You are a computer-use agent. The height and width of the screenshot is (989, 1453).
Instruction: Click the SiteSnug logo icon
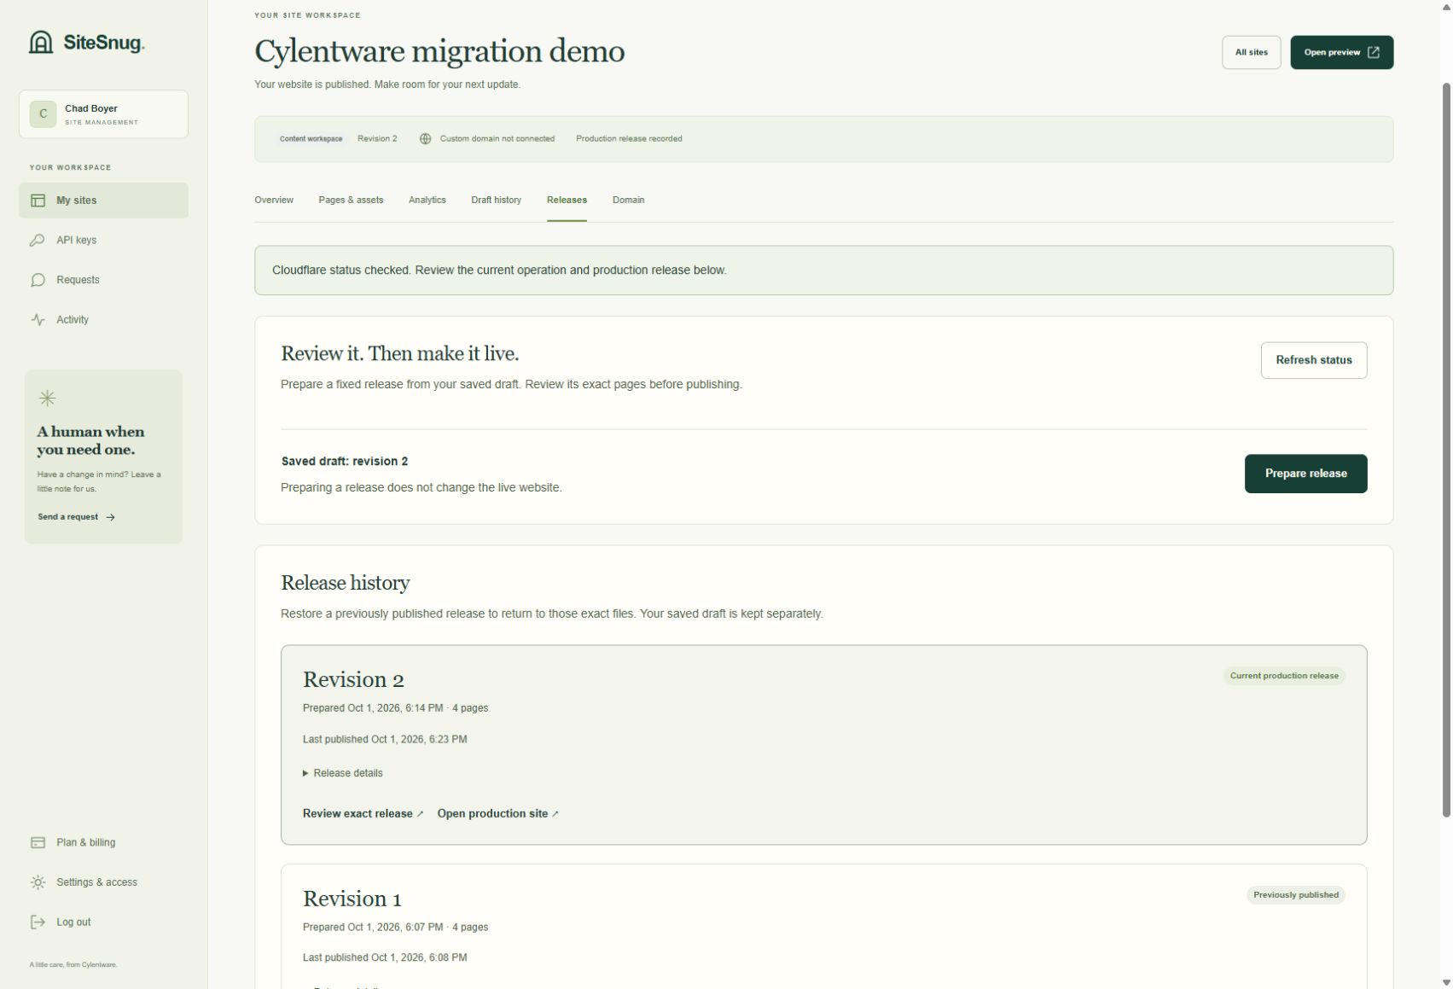click(x=41, y=42)
